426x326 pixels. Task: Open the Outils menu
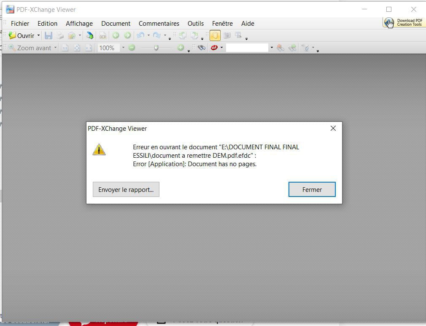click(196, 24)
